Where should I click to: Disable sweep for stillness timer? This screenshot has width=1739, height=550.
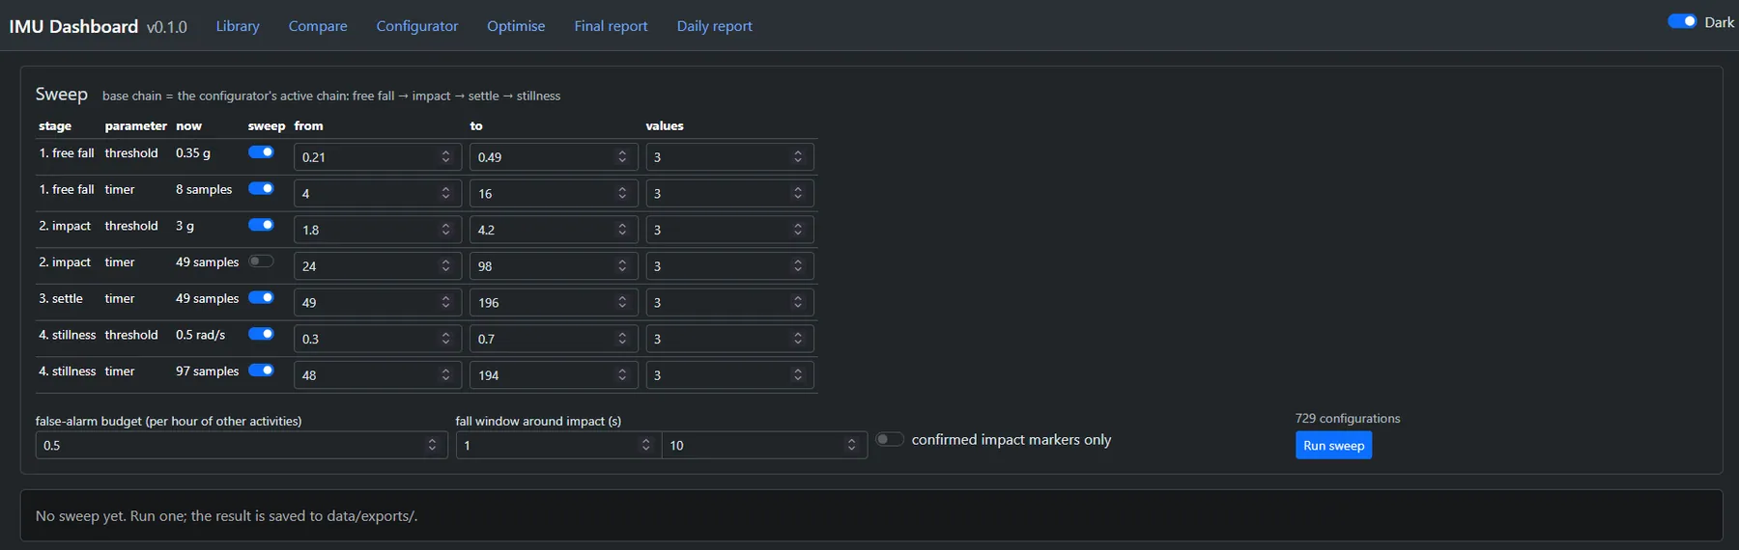pos(261,370)
